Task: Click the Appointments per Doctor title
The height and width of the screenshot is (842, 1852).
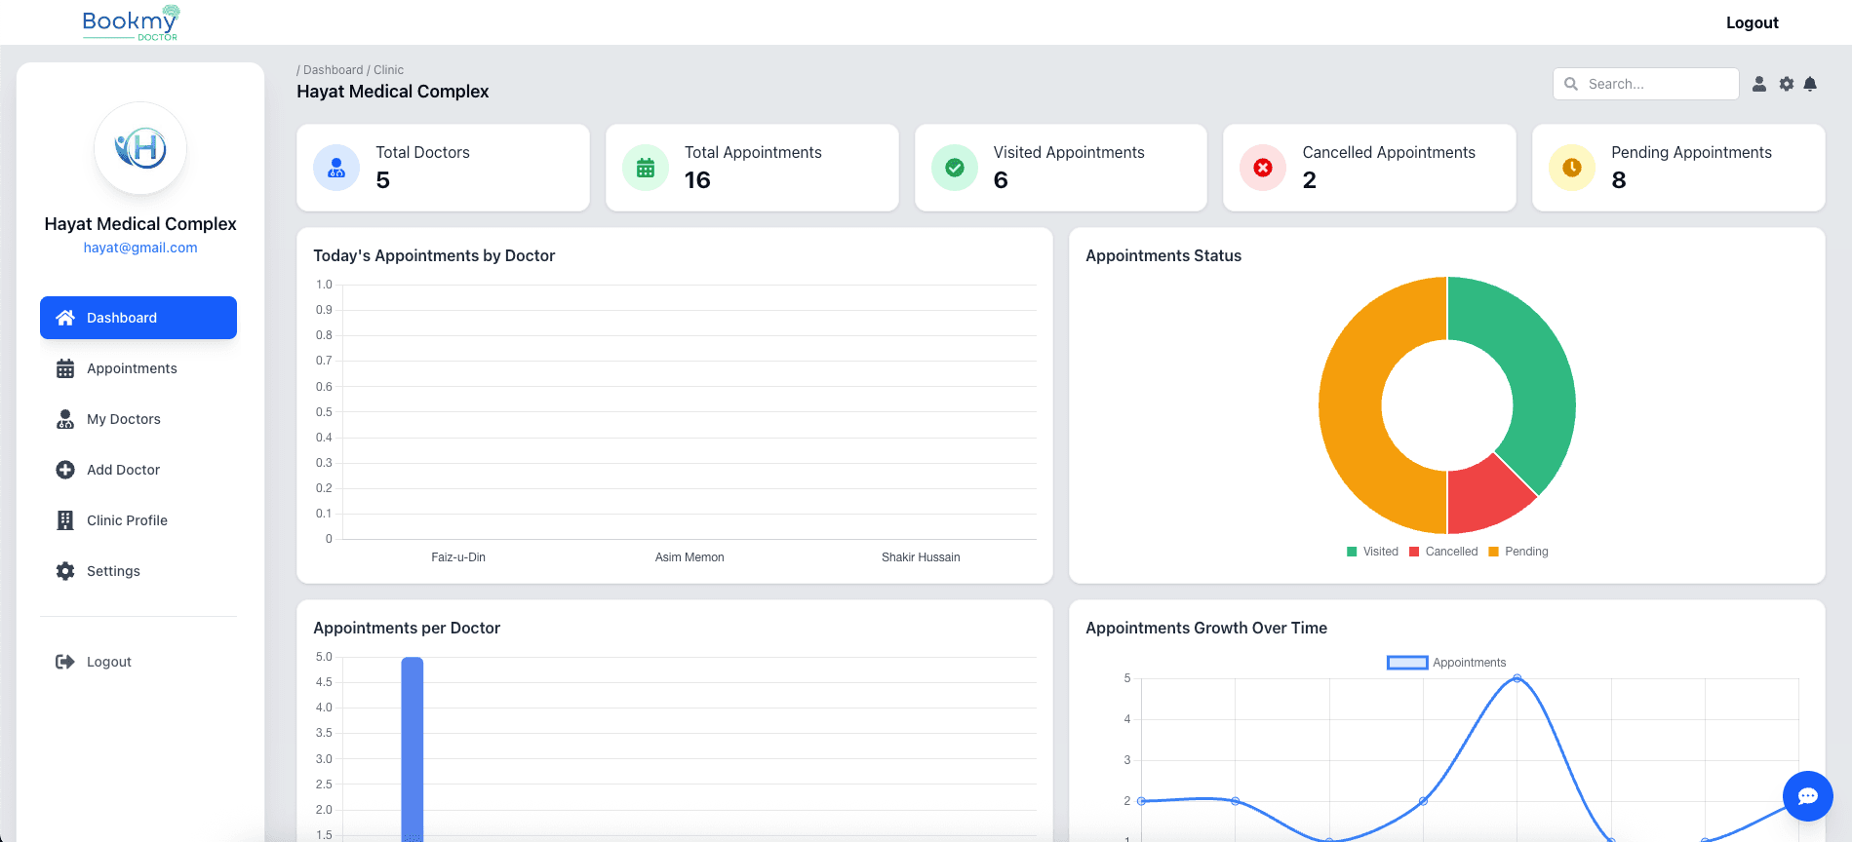Action: pyautogui.click(x=407, y=628)
